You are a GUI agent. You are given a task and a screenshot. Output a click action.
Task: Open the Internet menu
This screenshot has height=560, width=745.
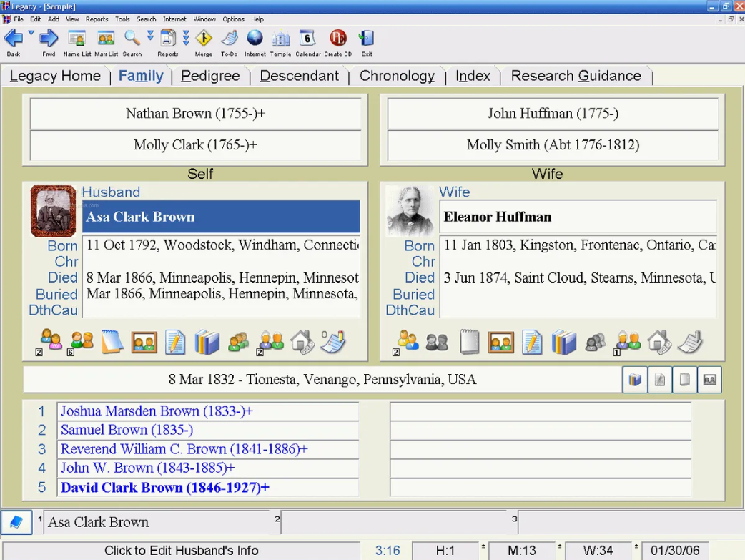tap(174, 19)
